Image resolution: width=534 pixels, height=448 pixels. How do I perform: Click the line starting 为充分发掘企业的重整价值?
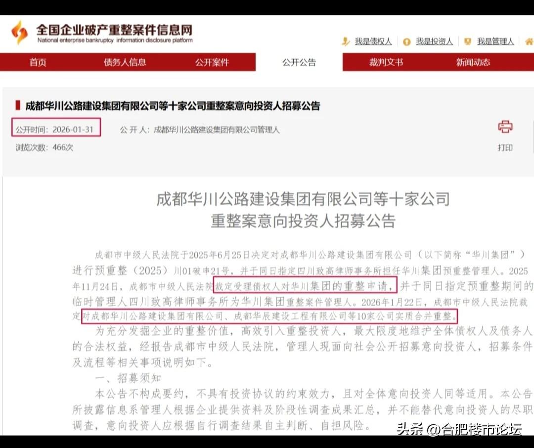[x=313, y=330]
